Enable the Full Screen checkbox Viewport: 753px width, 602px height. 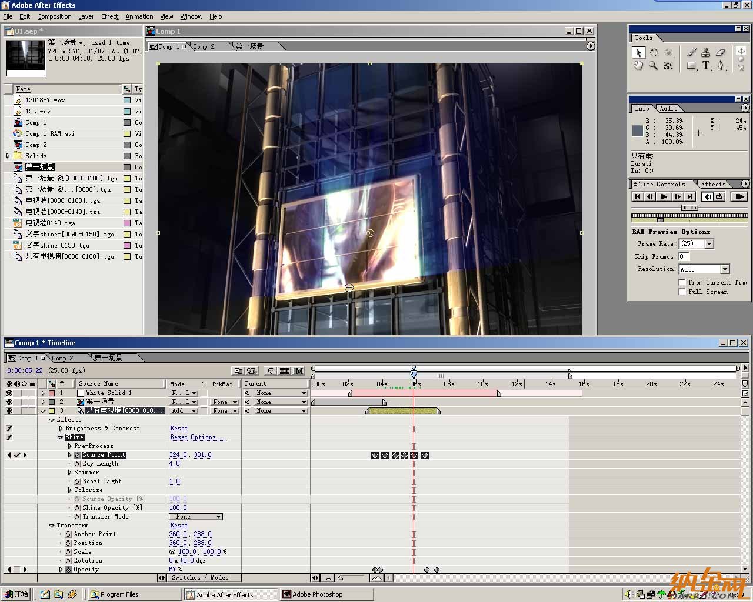tap(682, 292)
